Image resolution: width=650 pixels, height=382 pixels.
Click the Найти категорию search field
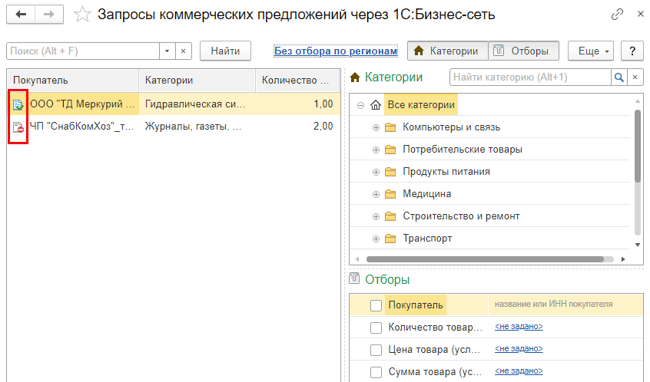click(530, 77)
